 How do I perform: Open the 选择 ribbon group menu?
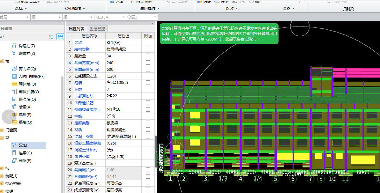[21, 9]
